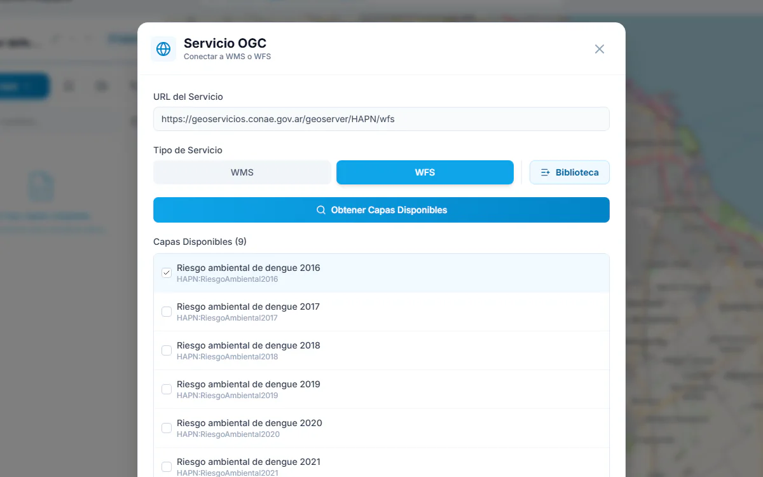Select the HAPN:RiesgoAmbiental2018 layer row

point(381,350)
